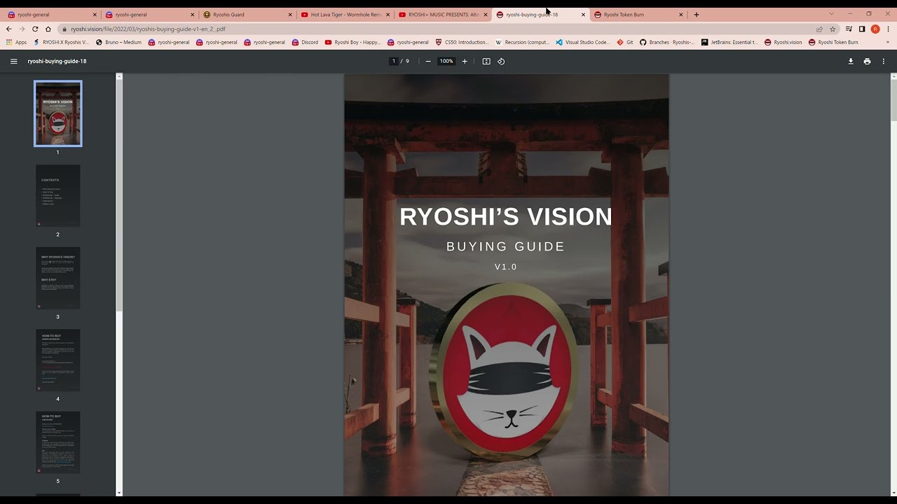This screenshot has width=897, height=504.
Task: Select page 1 thumbnail
Action: [x=58, y=113]
